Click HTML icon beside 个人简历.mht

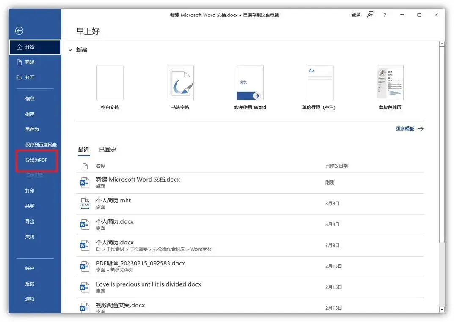pyautogui.click(x=85, y=204)
